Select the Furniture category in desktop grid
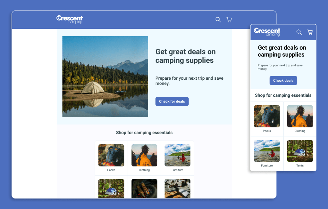 177,158
